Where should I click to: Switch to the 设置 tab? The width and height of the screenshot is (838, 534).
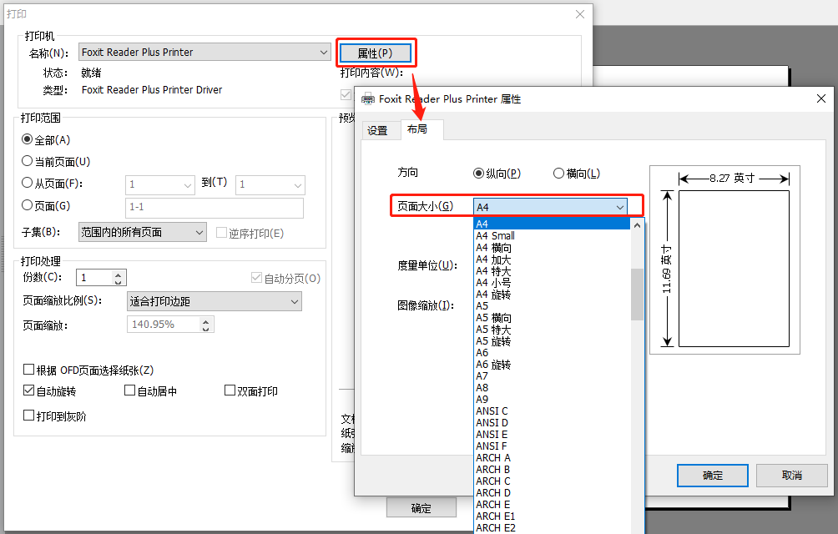tap(378, 130)
